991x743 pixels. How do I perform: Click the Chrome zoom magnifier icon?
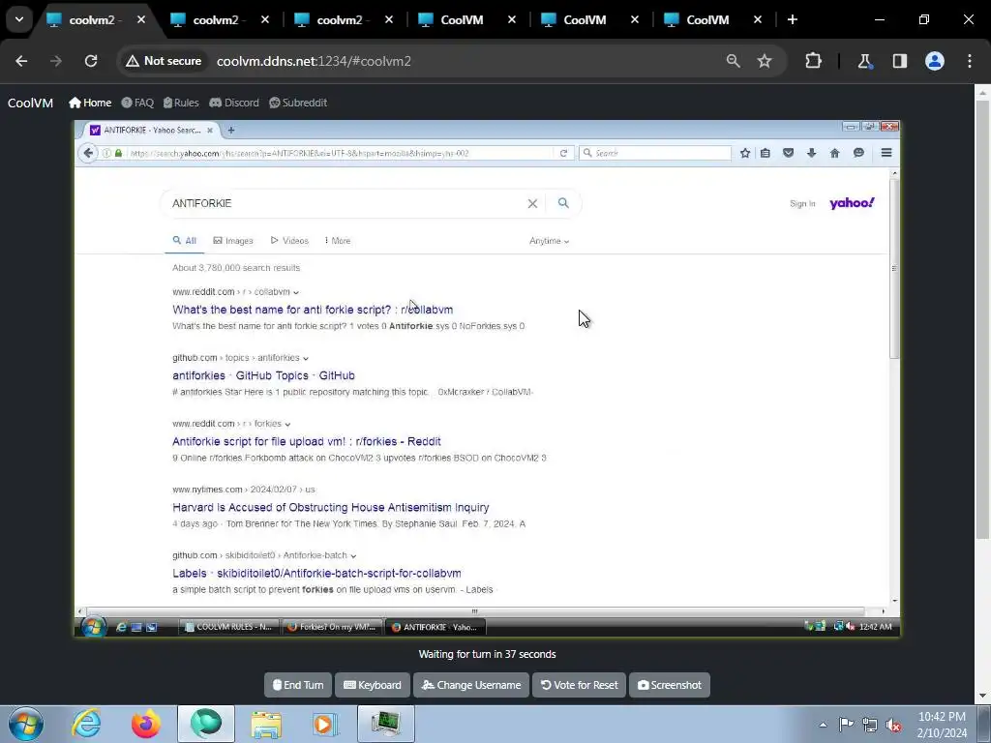pos(734,61)
